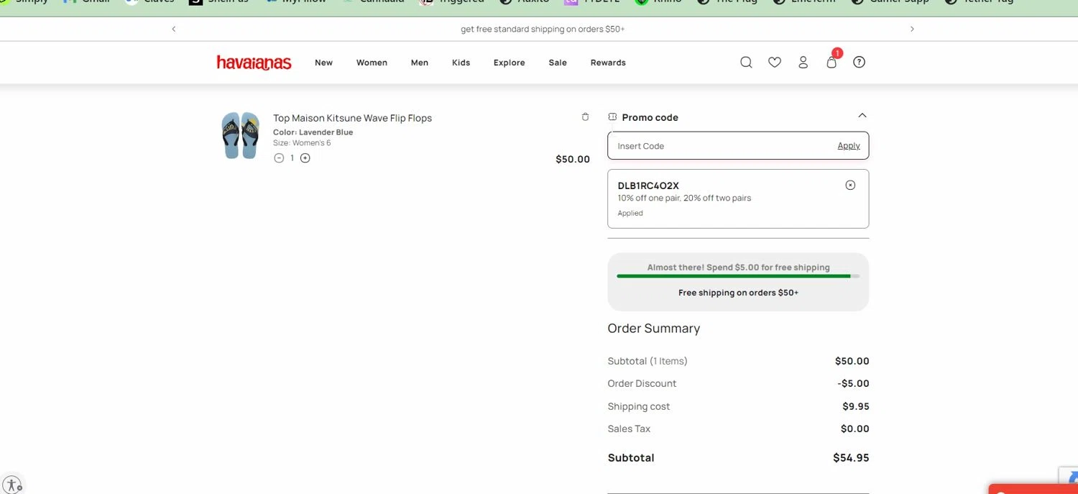Screen dimensions: 1078x494
Task: Click the free shipping progress bar
Action: click(738, 276)
